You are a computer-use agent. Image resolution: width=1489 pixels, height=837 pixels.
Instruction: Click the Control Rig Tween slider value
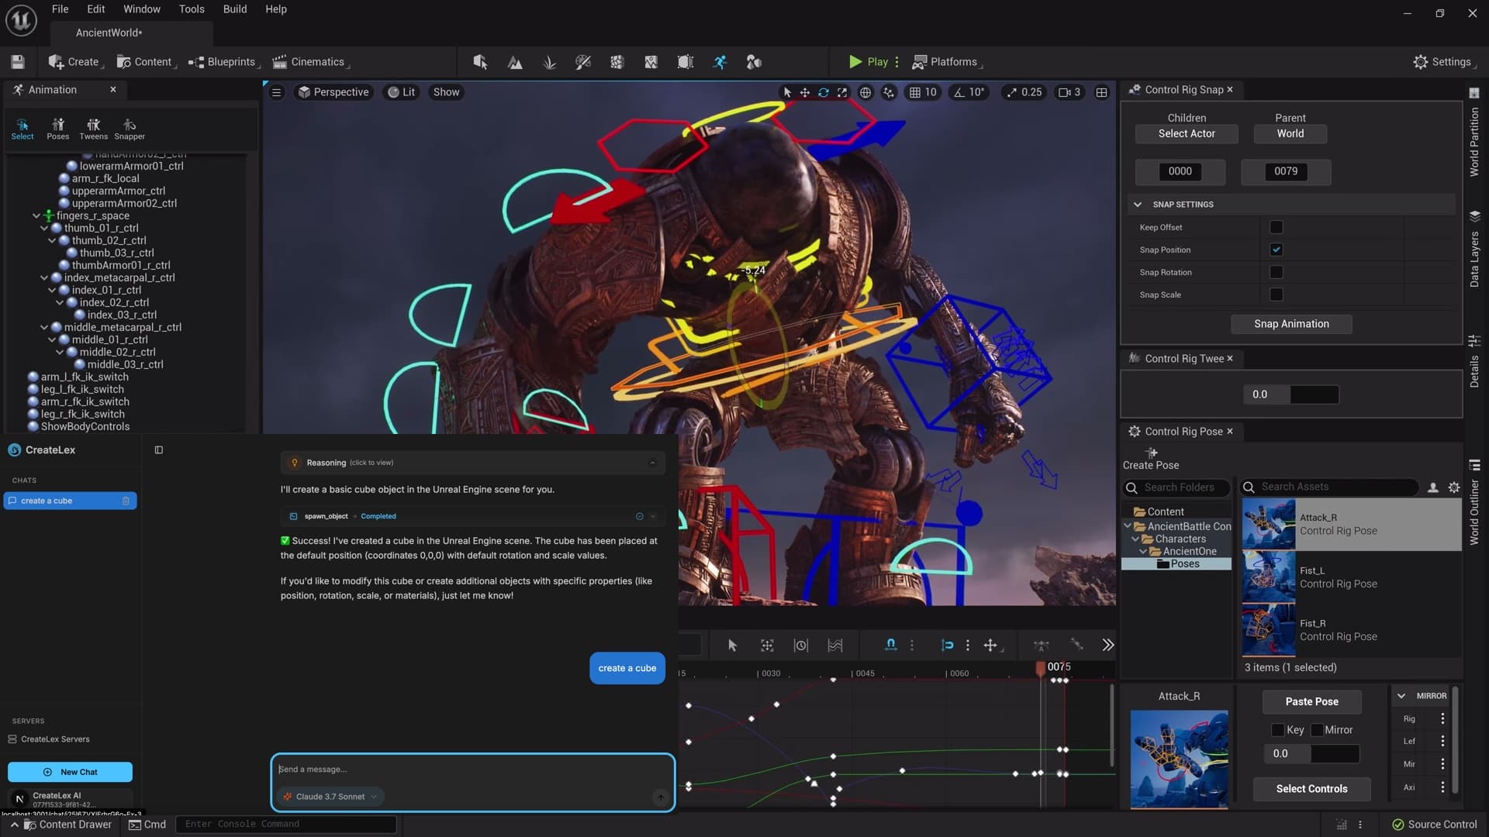click(1261, 394)
